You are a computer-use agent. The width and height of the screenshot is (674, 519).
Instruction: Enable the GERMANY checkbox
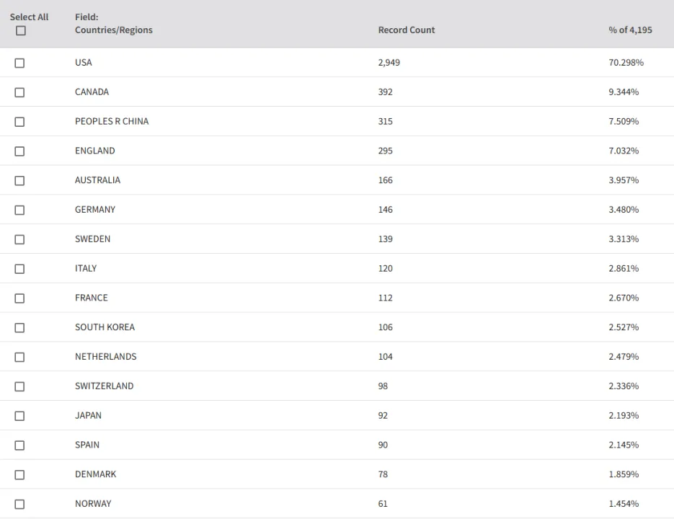click(x=19, y=210)
